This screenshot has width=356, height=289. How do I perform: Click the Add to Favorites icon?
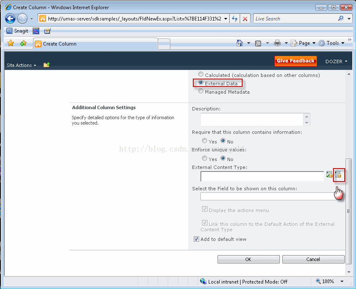23,43
